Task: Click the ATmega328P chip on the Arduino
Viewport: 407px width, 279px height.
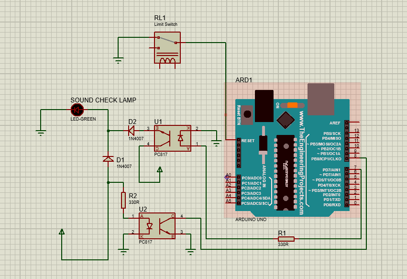Action: [x=284, y=172]
